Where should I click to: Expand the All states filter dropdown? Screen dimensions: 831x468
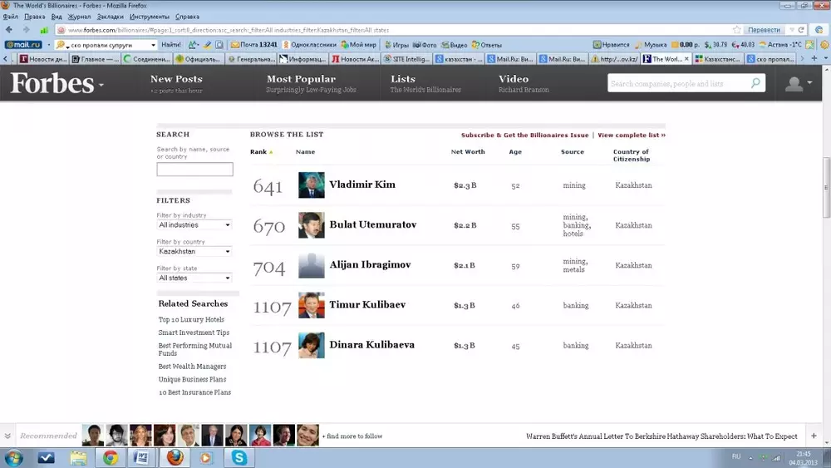(194, 278)
